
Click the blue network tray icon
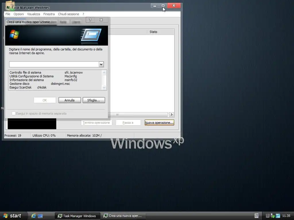(278, 216)
